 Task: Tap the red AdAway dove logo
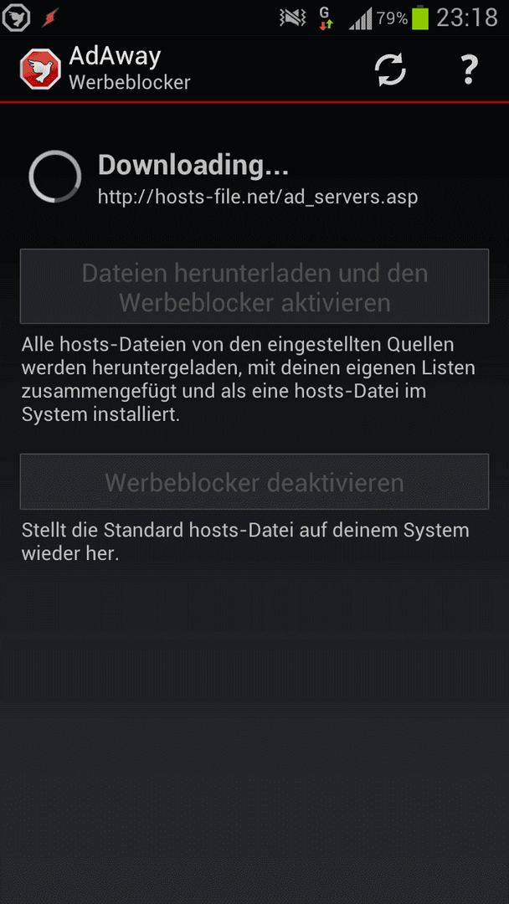coord(40,69)
